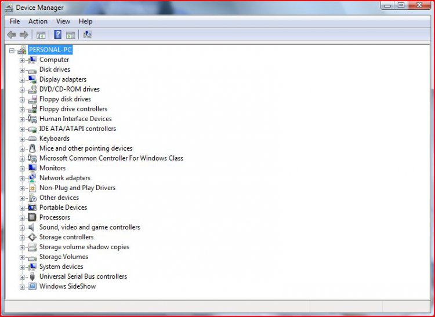Click the Display adapters icon
The image size is (435, 317).
tap(32, 79)
